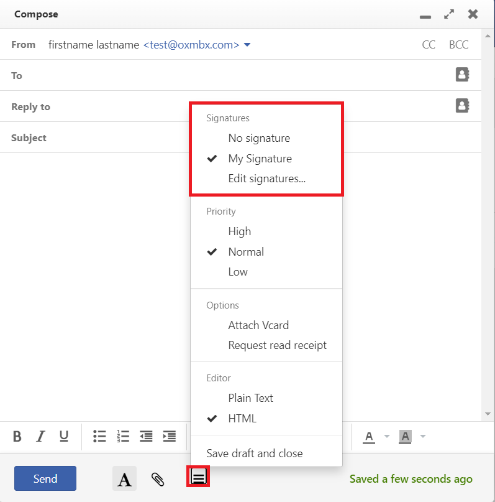Viewport: 495px width, 502px height.
Task: Select Save draft and close
Action: tap(255, 453)
